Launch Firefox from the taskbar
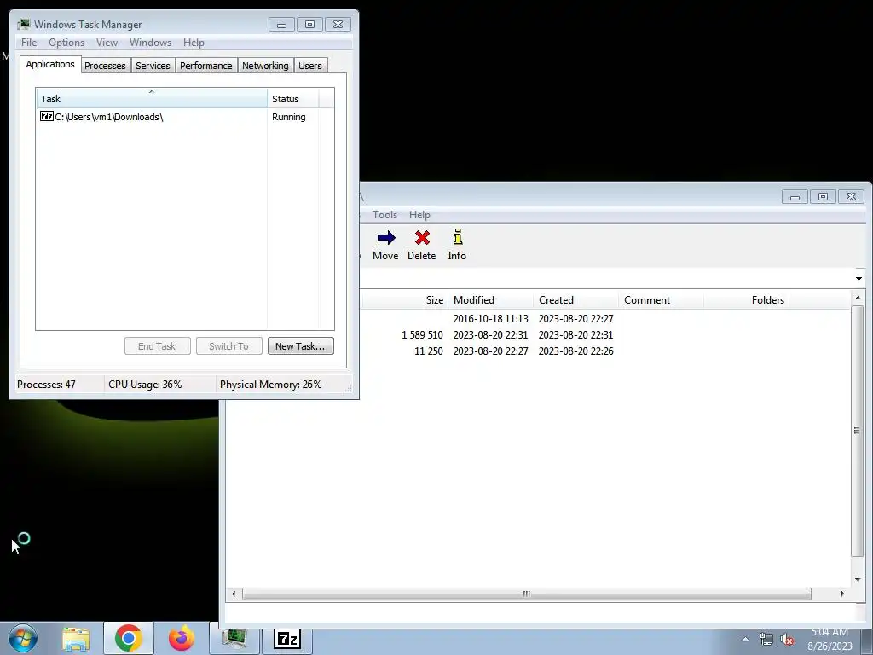This screenshot has width=873, height=655. [182, 638]
